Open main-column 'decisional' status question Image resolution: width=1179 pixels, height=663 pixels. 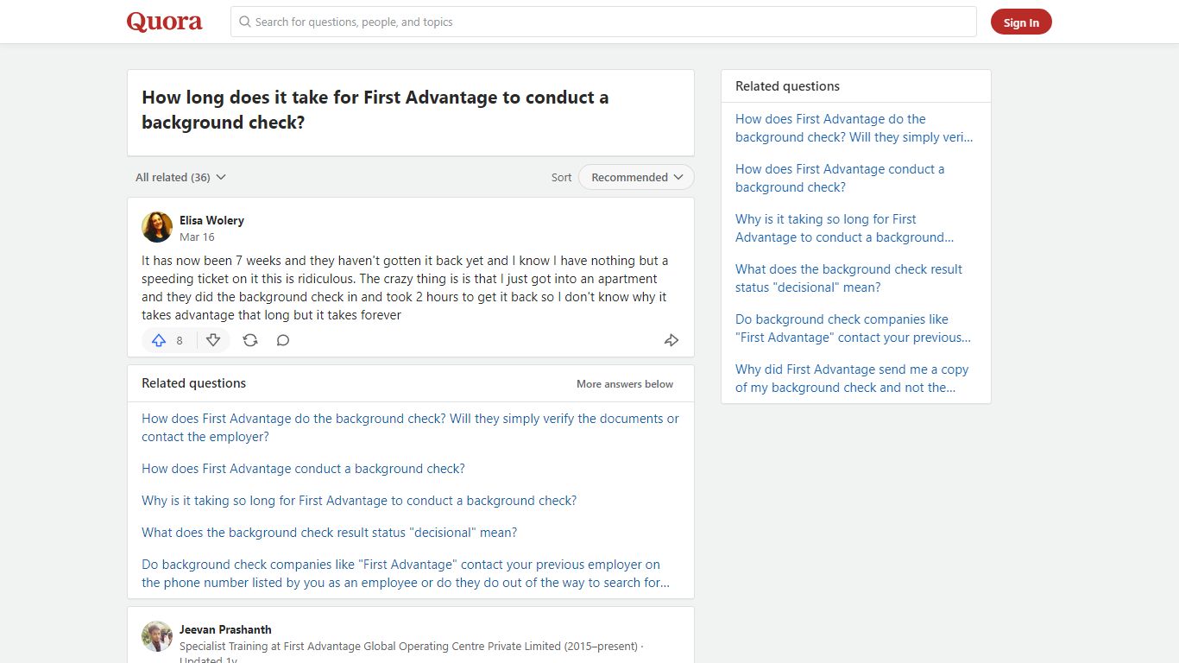(330, 533)
